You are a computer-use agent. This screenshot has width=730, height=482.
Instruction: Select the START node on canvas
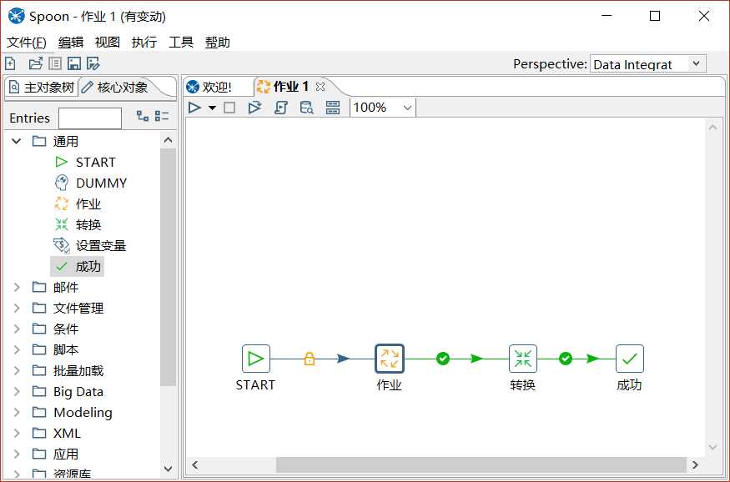(256, 359)
